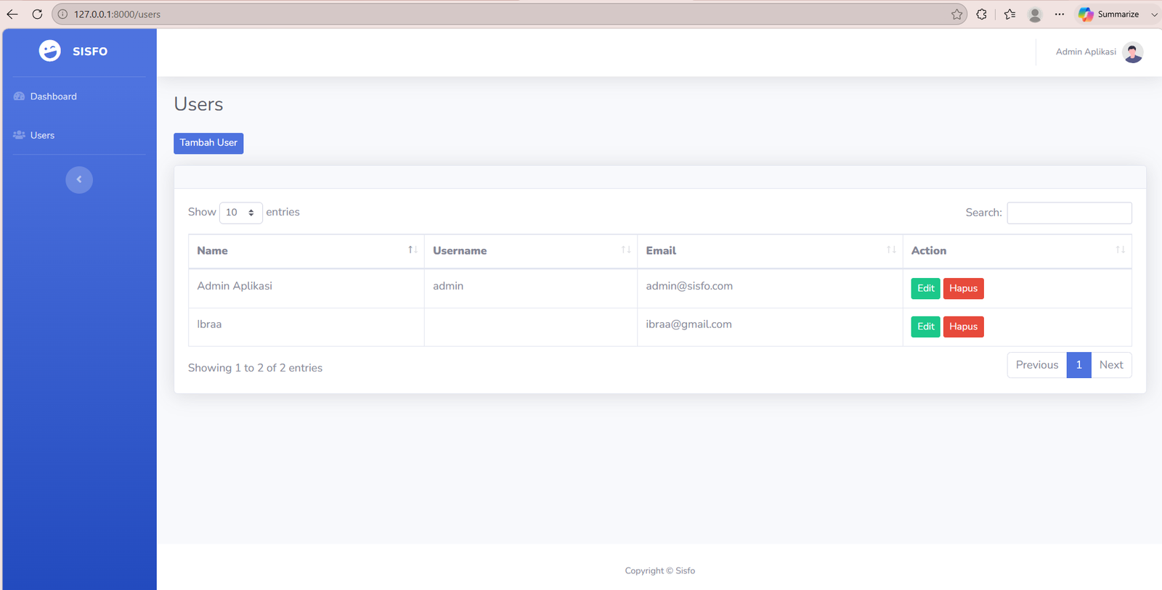Edit the Ibraa user

point(925,327)
